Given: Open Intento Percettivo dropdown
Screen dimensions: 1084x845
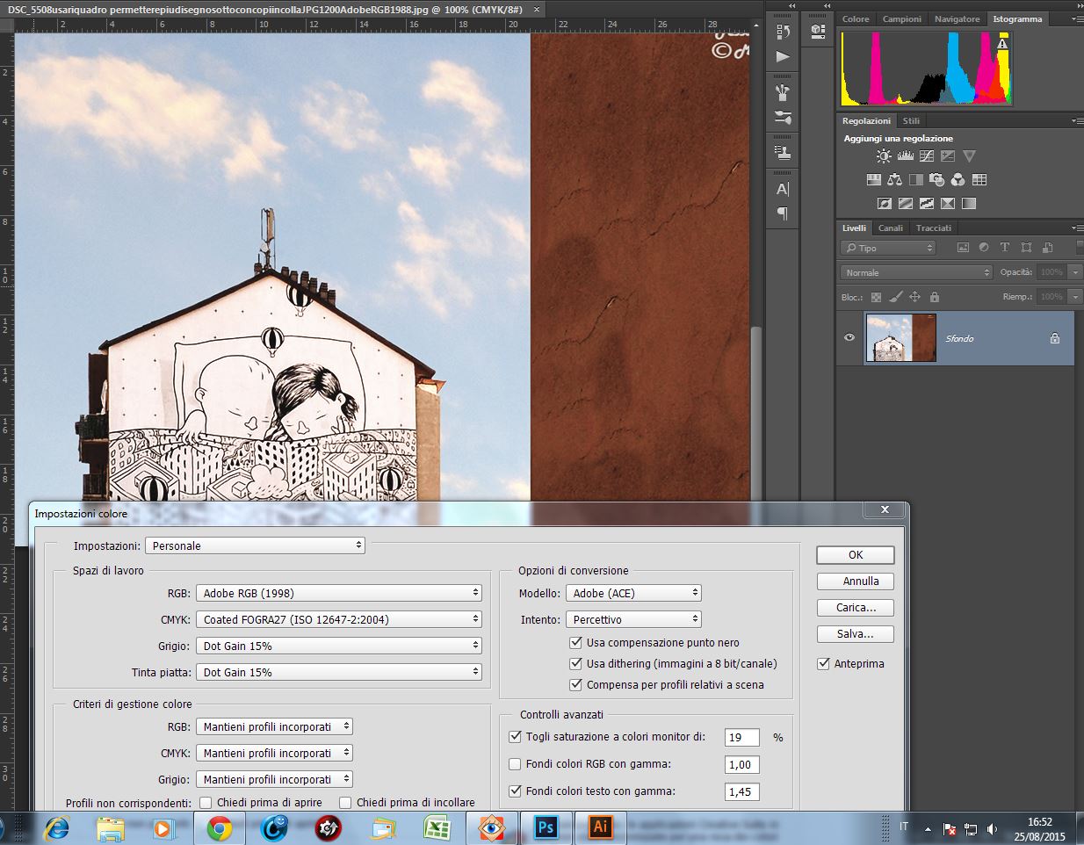Looking at the screenshot, I should click(x=633, y=619).
